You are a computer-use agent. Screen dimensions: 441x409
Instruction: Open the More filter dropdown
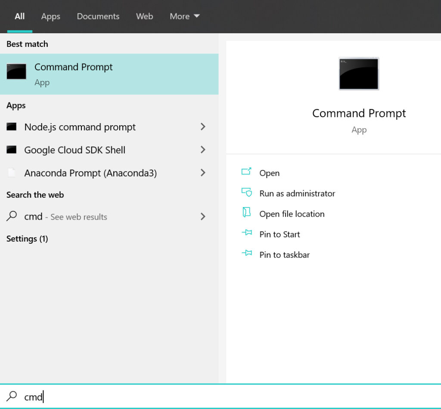tap(184, 16)
